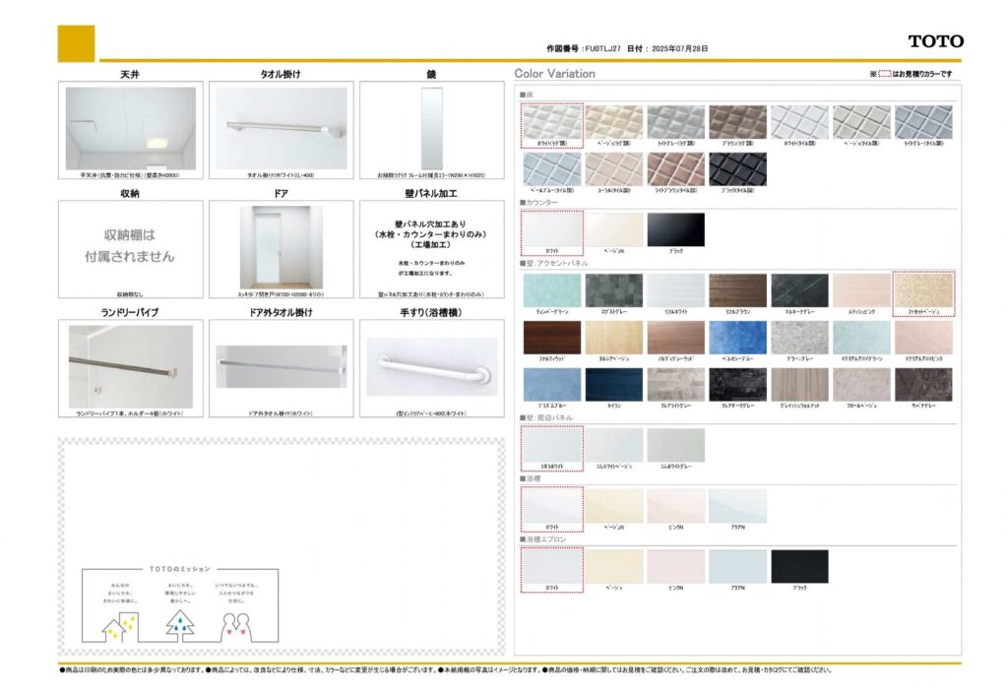This screenshot has height=698, width=1008.
Task: Open the ceiling (天井) photo
Action: pos(131,128)
